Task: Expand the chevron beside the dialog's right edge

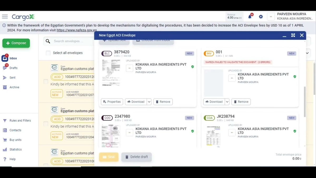Action: click(307, 53)
